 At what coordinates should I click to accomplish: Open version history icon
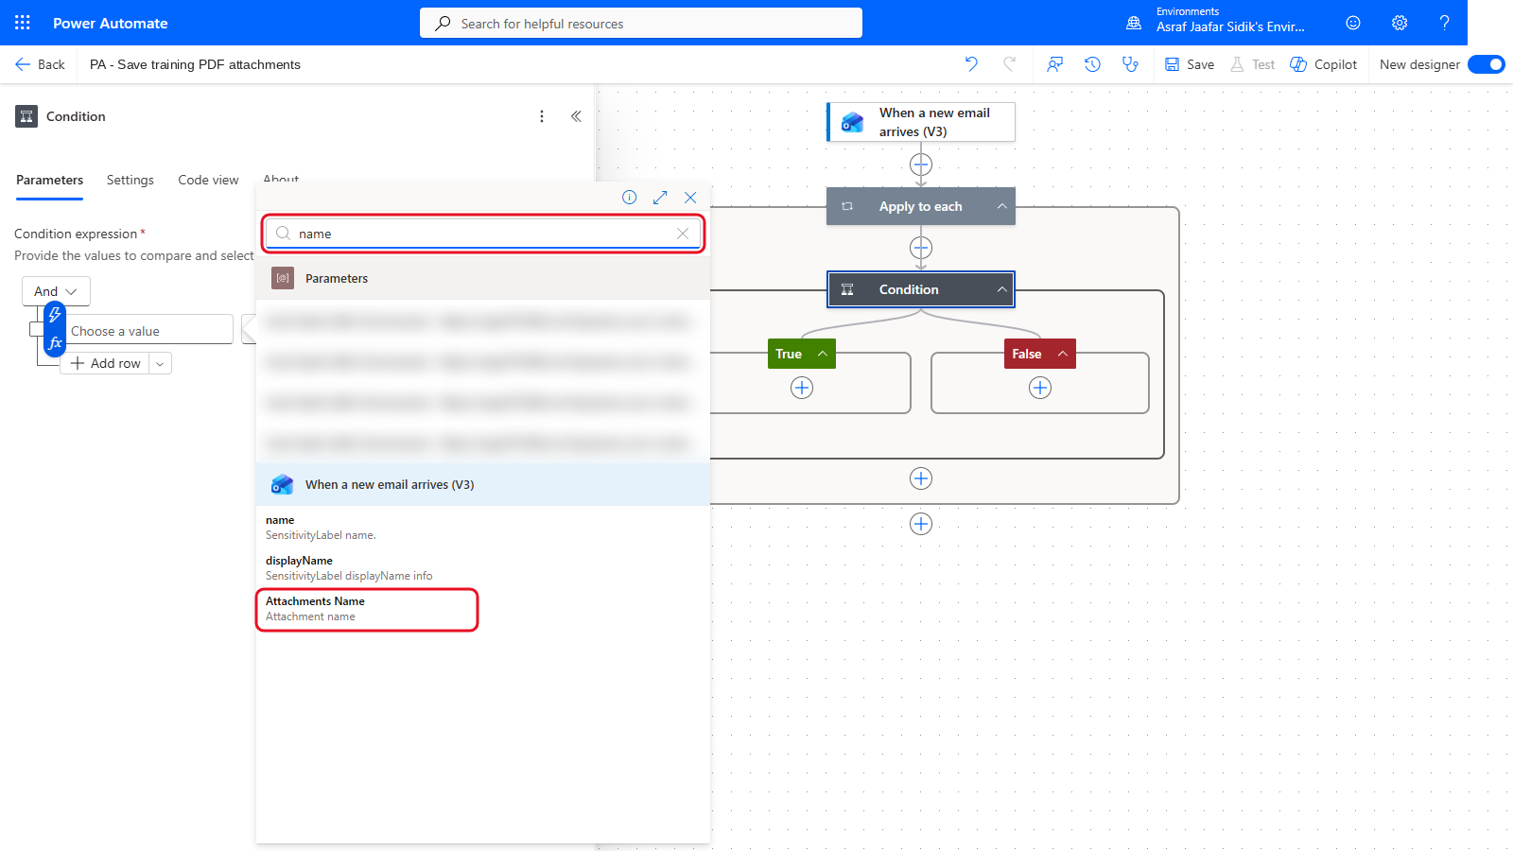[1092, 64]
